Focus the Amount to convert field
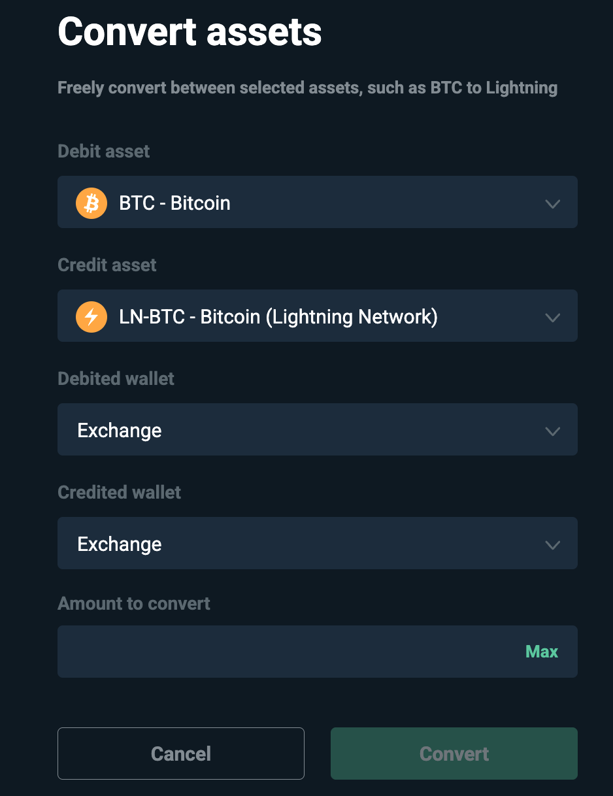The height and width of the screenshot is (796, 613). 318,652
